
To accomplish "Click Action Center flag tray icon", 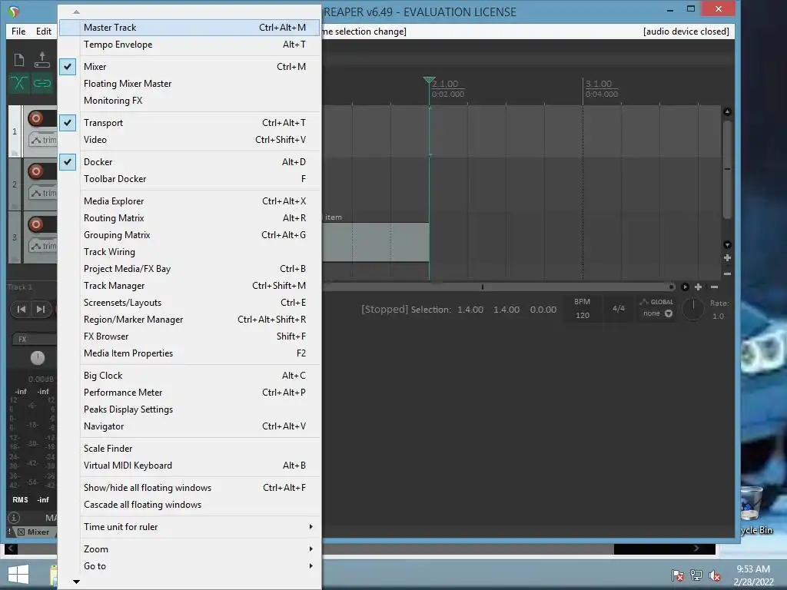I will [x=678, y=575].
